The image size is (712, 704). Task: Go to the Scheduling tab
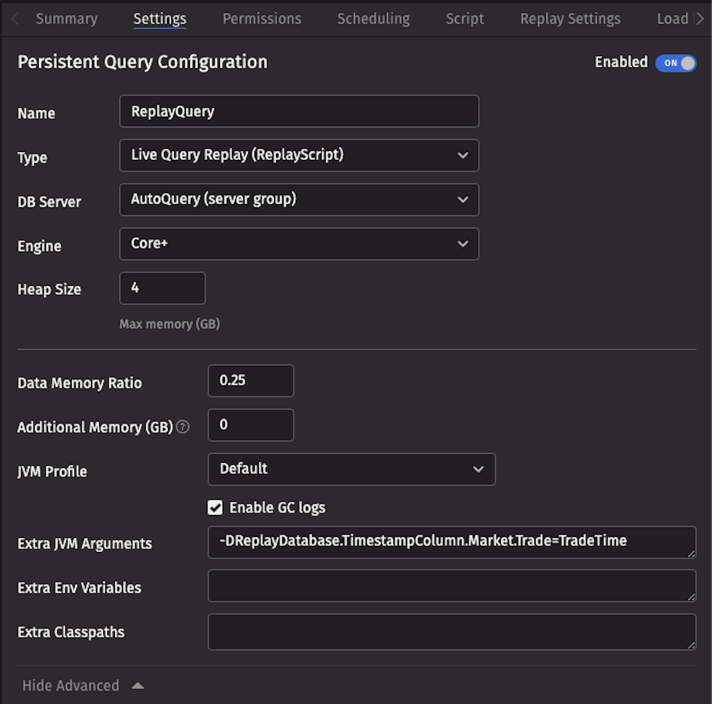374,19
